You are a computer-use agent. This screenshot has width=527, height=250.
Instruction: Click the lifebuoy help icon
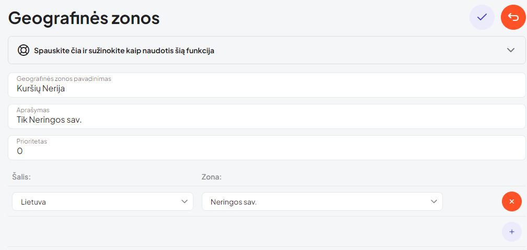[23, 50]
